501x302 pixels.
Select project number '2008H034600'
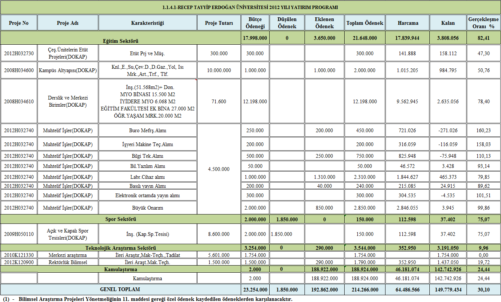pos(19,70)
